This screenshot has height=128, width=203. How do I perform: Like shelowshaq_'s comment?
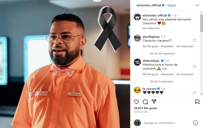pyautogui.click(x=194, y=67)
